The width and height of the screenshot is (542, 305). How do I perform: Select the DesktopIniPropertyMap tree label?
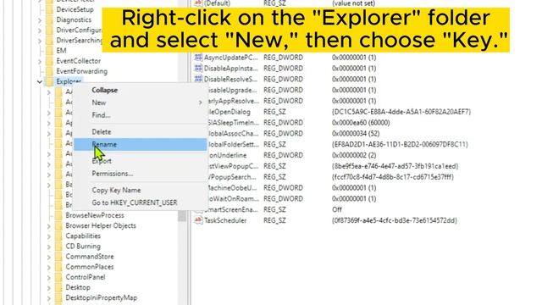[x=102, y=297]
